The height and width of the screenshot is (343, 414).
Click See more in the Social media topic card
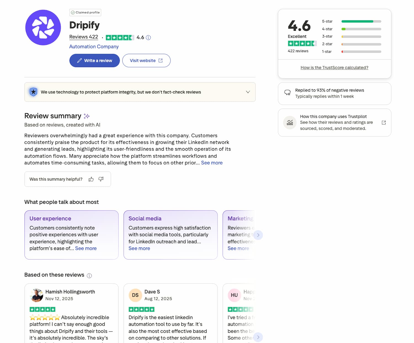[139, 248]
